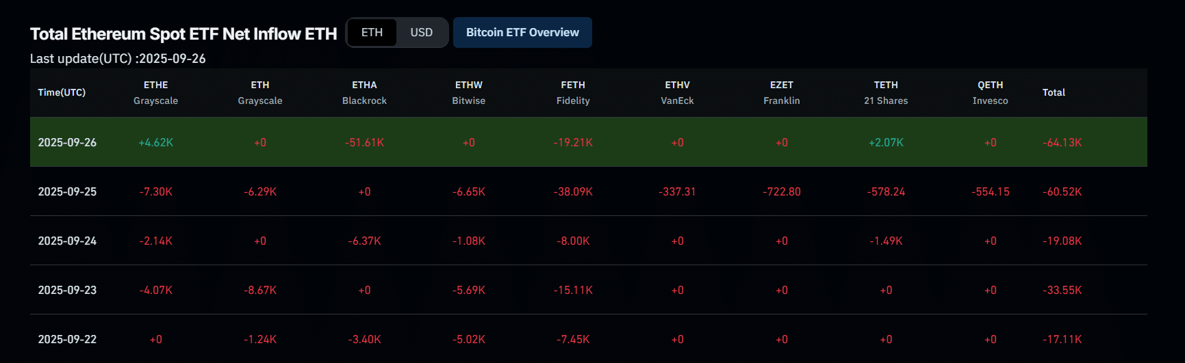Click the -64.13K total value

pyautogui.click(x=1062, y=142)
